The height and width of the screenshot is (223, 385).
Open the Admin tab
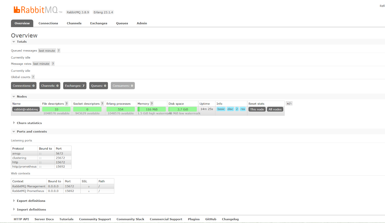[142, 23]
